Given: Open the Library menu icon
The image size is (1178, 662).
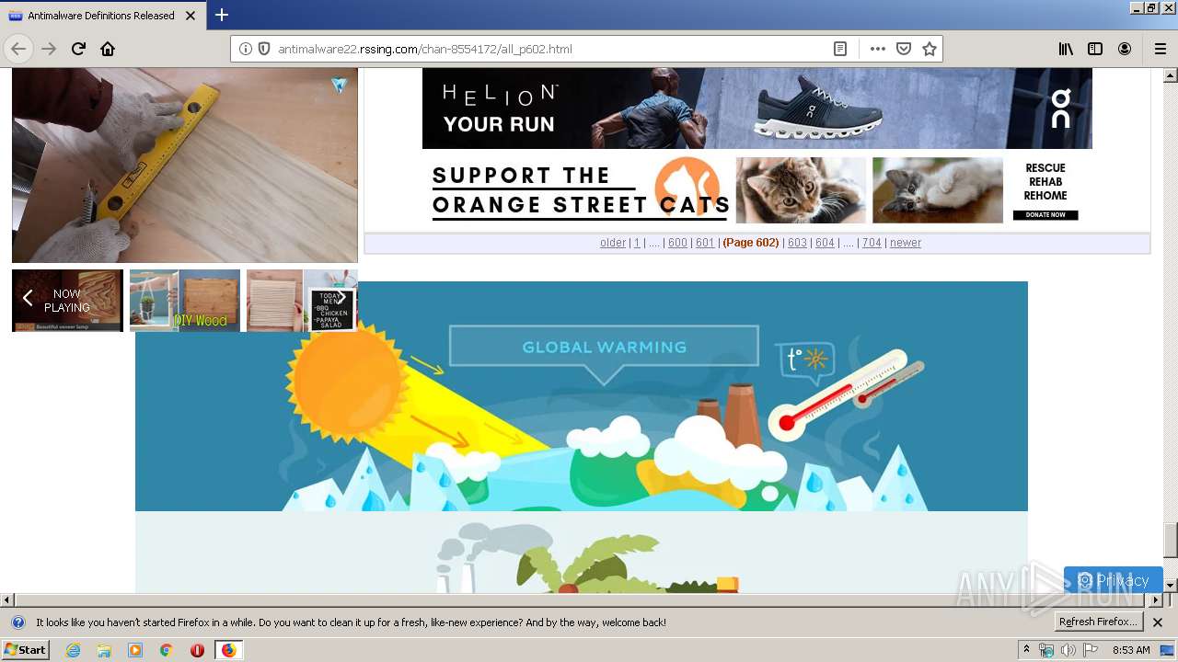Looking at the screenshot, I should 1066,49.
